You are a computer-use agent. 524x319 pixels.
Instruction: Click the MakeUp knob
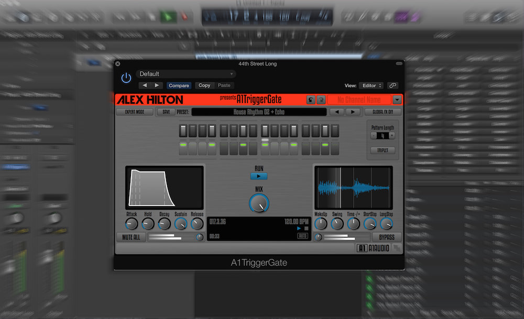pyautogui.click(x=321, y=224)
